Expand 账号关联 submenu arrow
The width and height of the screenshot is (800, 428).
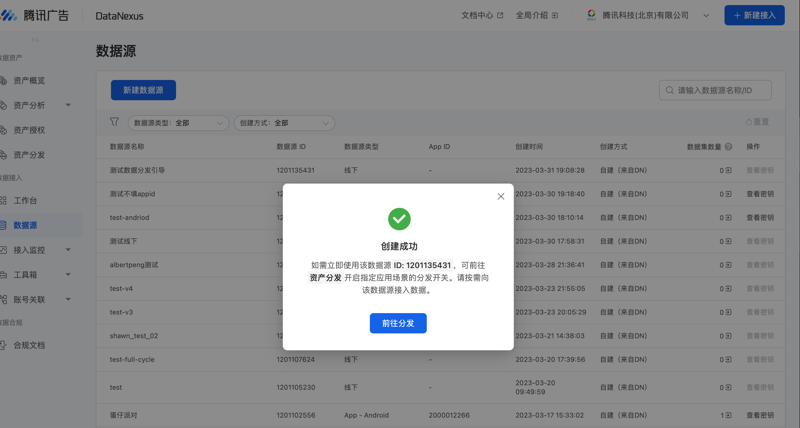point(68,300)
